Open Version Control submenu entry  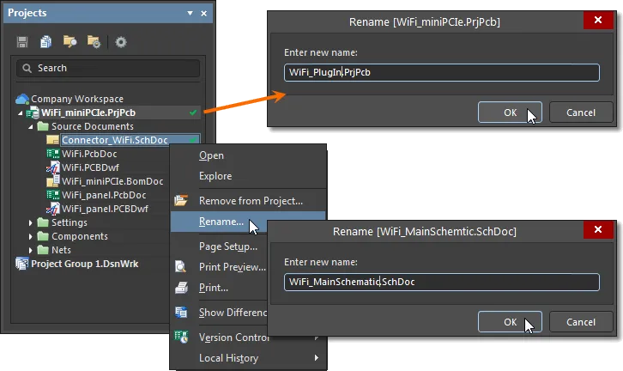(x=234, y=338)
